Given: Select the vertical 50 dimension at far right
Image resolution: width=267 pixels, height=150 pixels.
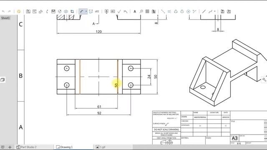Looking at the screenshot, I should [156, 77].
